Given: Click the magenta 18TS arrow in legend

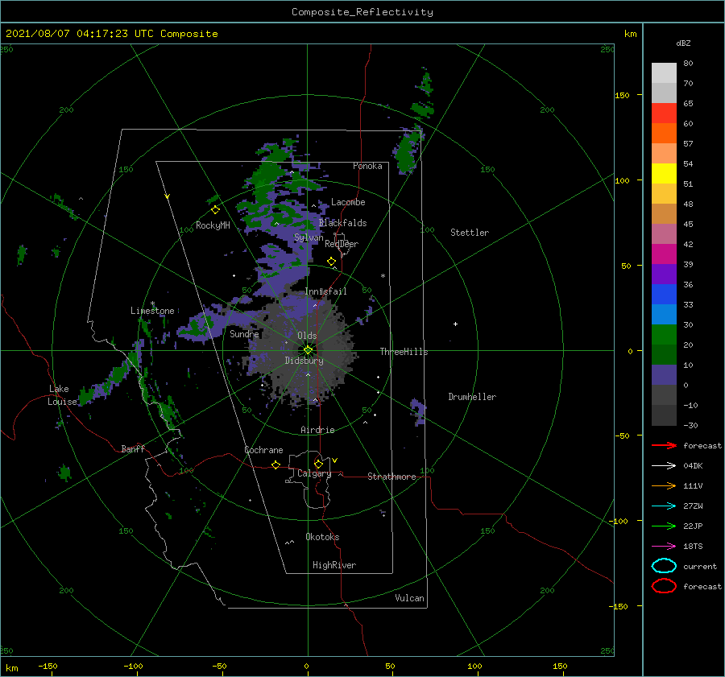Looking at the screenshot, I should pyautogui.click(x=664, y=547).
